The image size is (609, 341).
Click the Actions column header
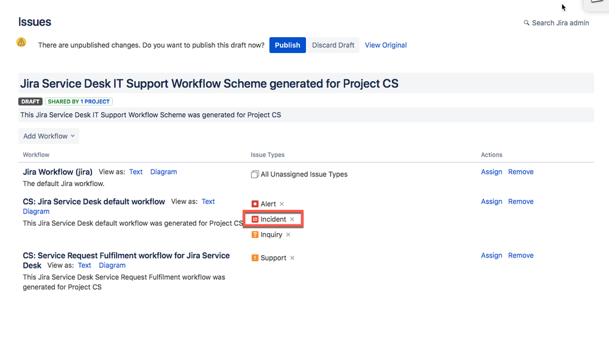pos(492,155)
